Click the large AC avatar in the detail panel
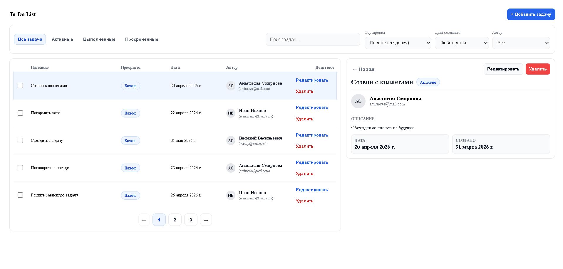 pos(358,101)
